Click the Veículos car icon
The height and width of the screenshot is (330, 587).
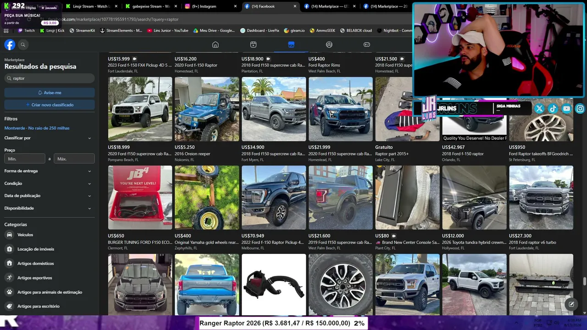click(9, 235)
